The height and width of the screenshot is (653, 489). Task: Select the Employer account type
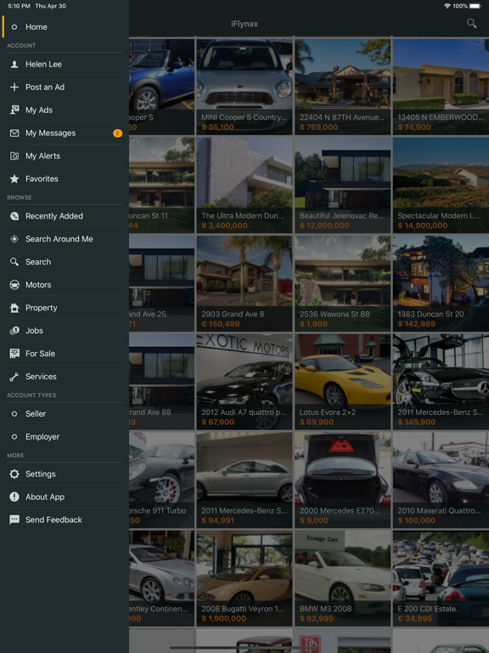tap(65, 437)
